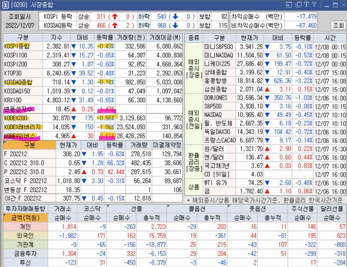The image size is (347, 267).
Task: Expand the 선물 column header
Action: (x=136, y=209)
